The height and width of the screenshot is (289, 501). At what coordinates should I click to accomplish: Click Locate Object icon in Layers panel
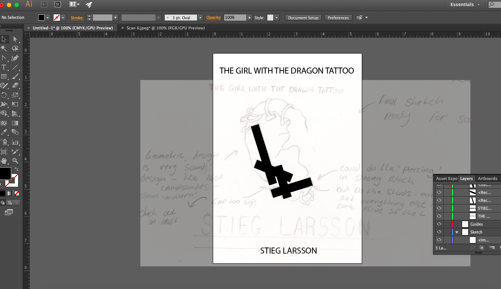473,247
